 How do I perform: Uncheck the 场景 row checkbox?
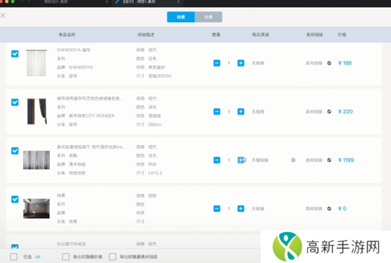pos(15,199)
